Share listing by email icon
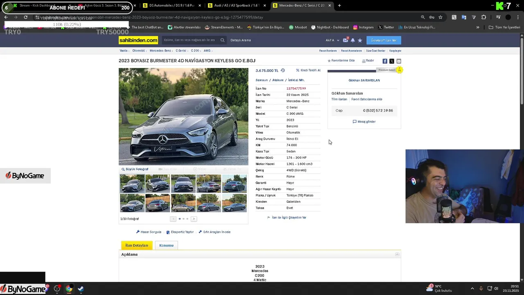The height and width of the screenshot is (295, 524). coord(399,61)
